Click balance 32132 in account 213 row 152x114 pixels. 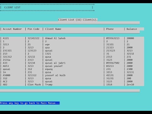click(x=130, y=54)
